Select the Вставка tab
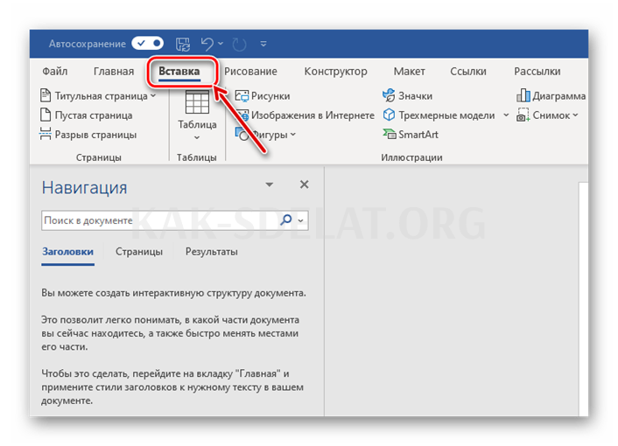 pyautogui.click(x=179, y=71)
